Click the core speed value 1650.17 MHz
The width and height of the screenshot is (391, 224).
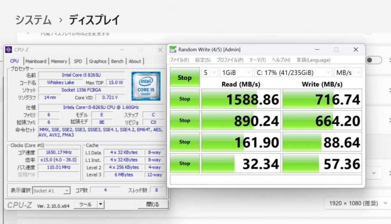pyautogui.click(x=59, y=152)
